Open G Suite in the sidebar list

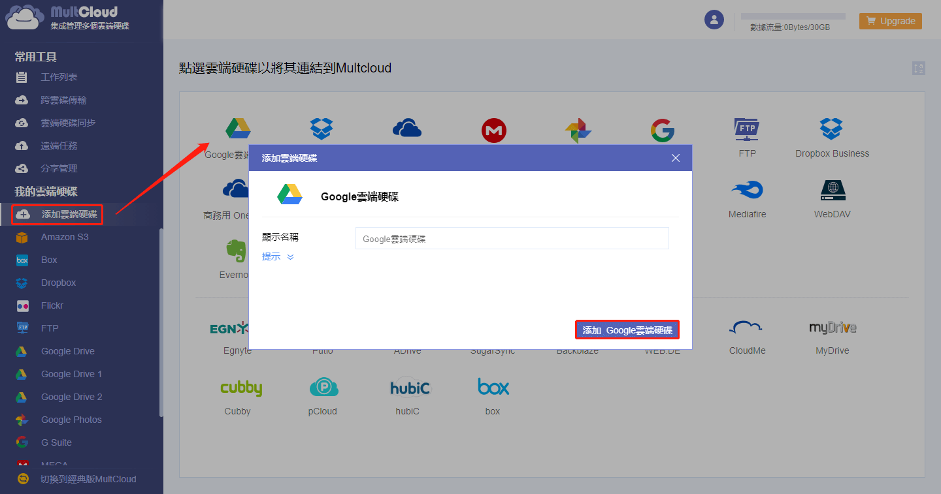56,442
